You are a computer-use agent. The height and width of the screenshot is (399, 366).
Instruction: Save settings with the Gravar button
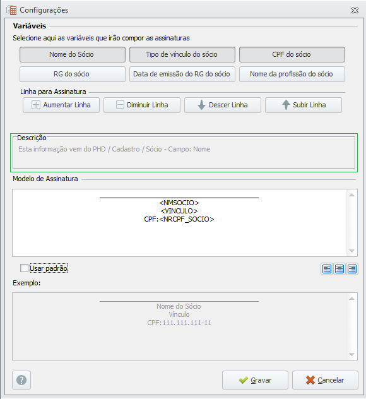tap(255, 380)
